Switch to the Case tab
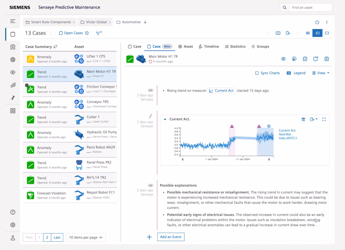The image size is (345, 250). tap(135, 47)
